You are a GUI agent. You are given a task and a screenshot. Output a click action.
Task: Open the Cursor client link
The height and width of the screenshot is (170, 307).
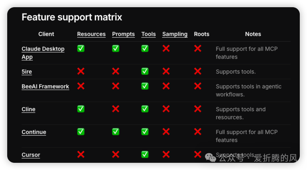(x=31, y=155)
